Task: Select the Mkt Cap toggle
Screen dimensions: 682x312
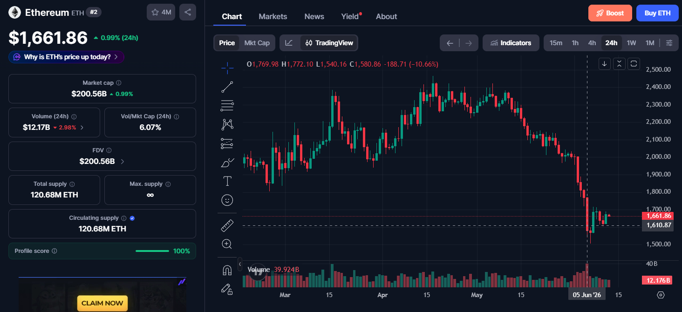Action: pyautogui.click(x=257, y=43)
